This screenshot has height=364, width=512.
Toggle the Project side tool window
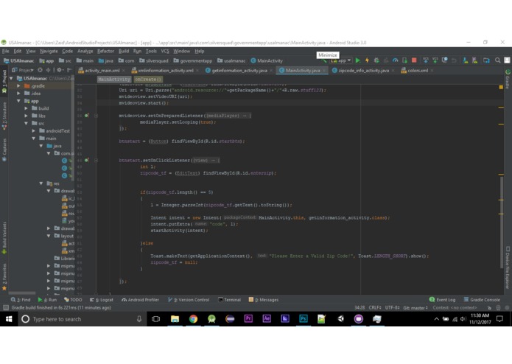pyautogui.click(x=4, y=82)
